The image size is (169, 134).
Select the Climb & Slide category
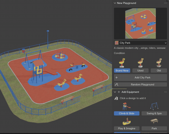(127, 113)
